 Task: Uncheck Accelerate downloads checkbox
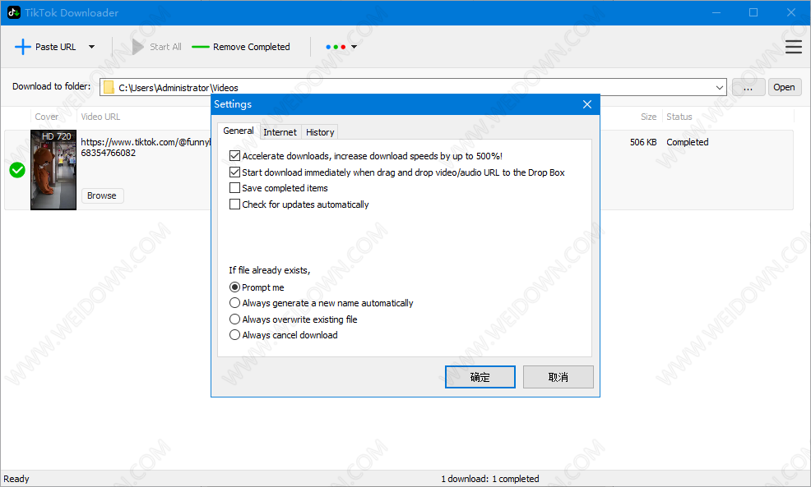(234, 155)
